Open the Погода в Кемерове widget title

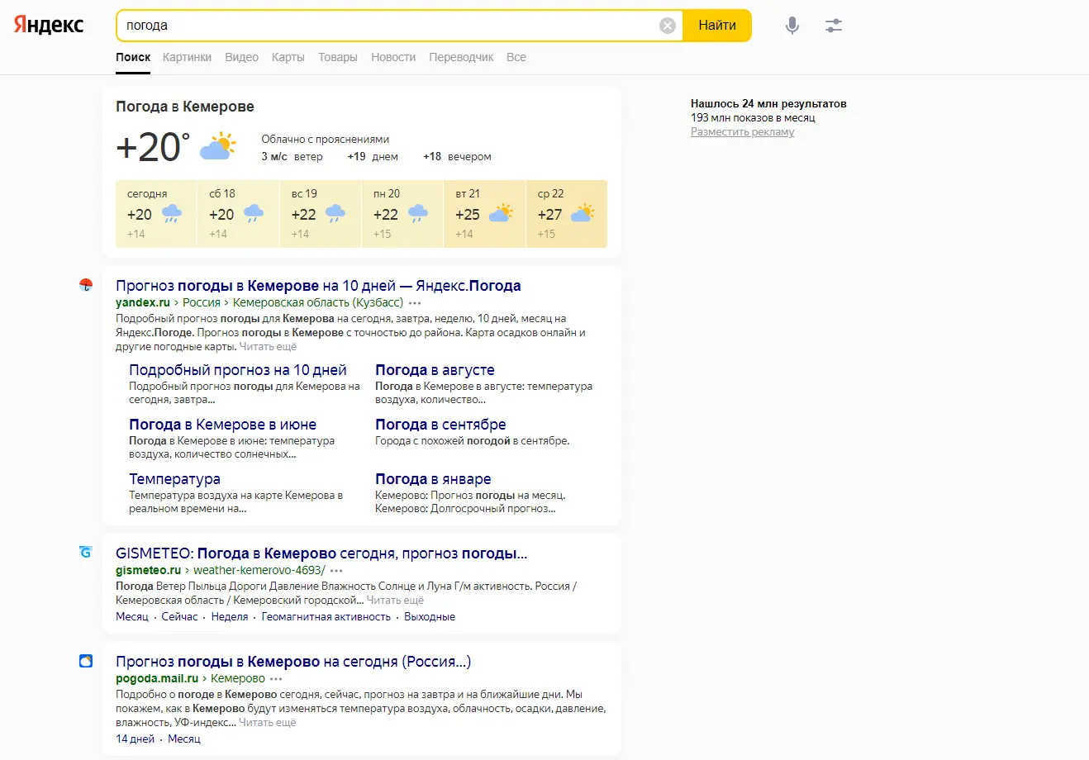coord(185,107)
